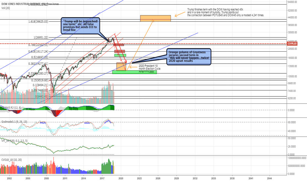Click the 36500.00 price axis value

(x=293, y=25)
